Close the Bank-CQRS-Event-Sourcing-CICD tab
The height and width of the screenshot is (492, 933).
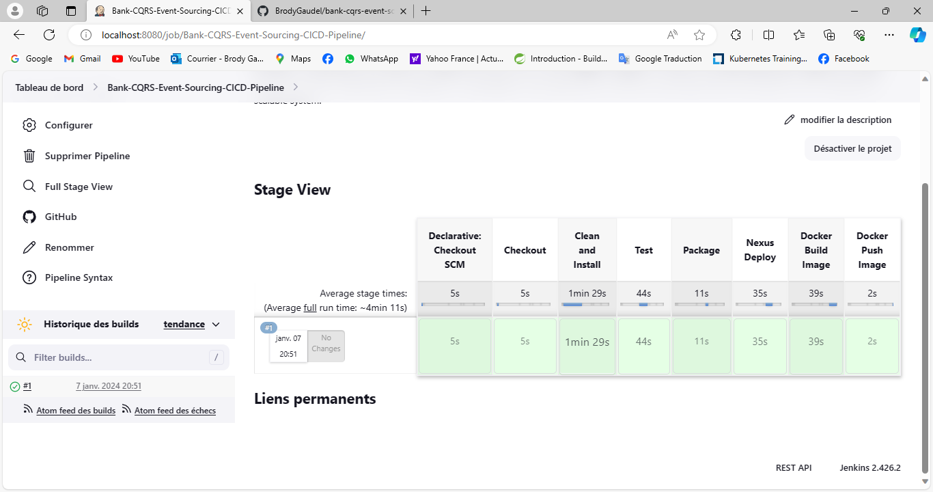(240, 11)
